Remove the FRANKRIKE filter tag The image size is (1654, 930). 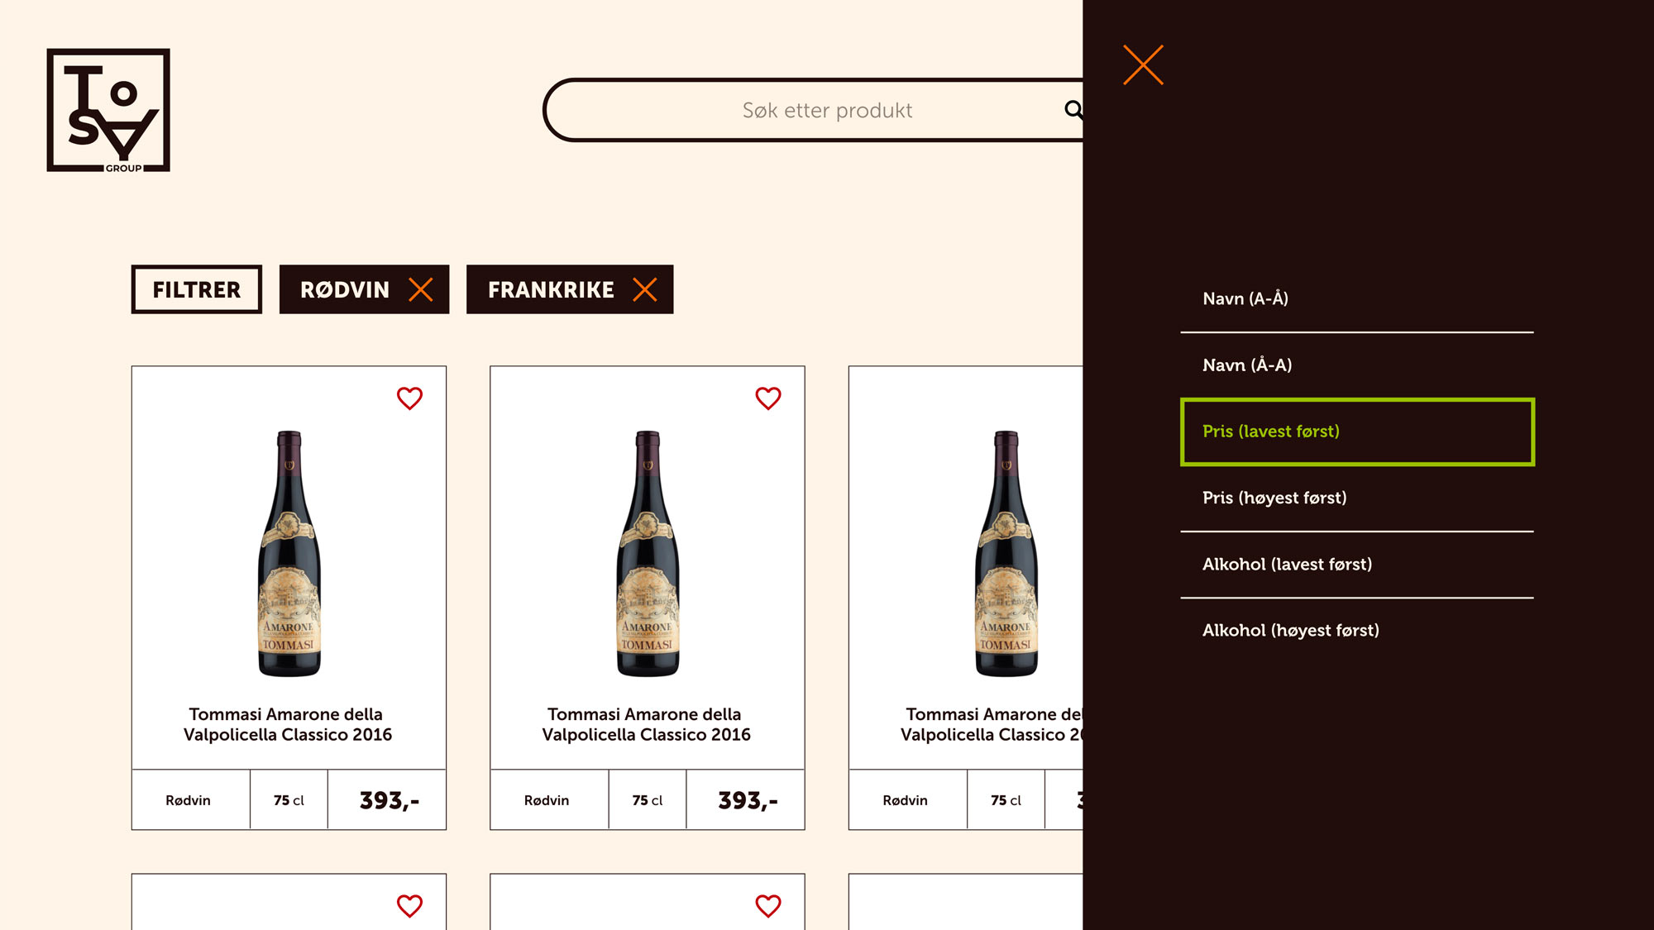tap(645, 289)
